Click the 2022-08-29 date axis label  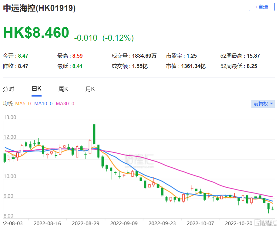point(86,223)
